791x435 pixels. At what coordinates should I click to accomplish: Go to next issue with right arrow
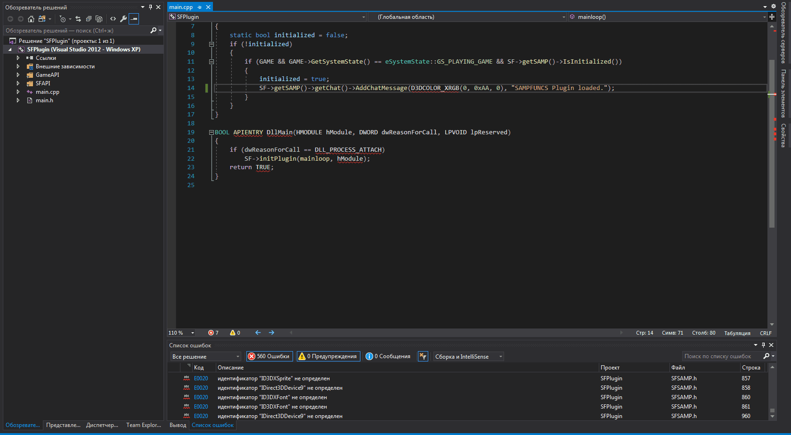click(271, 333)
